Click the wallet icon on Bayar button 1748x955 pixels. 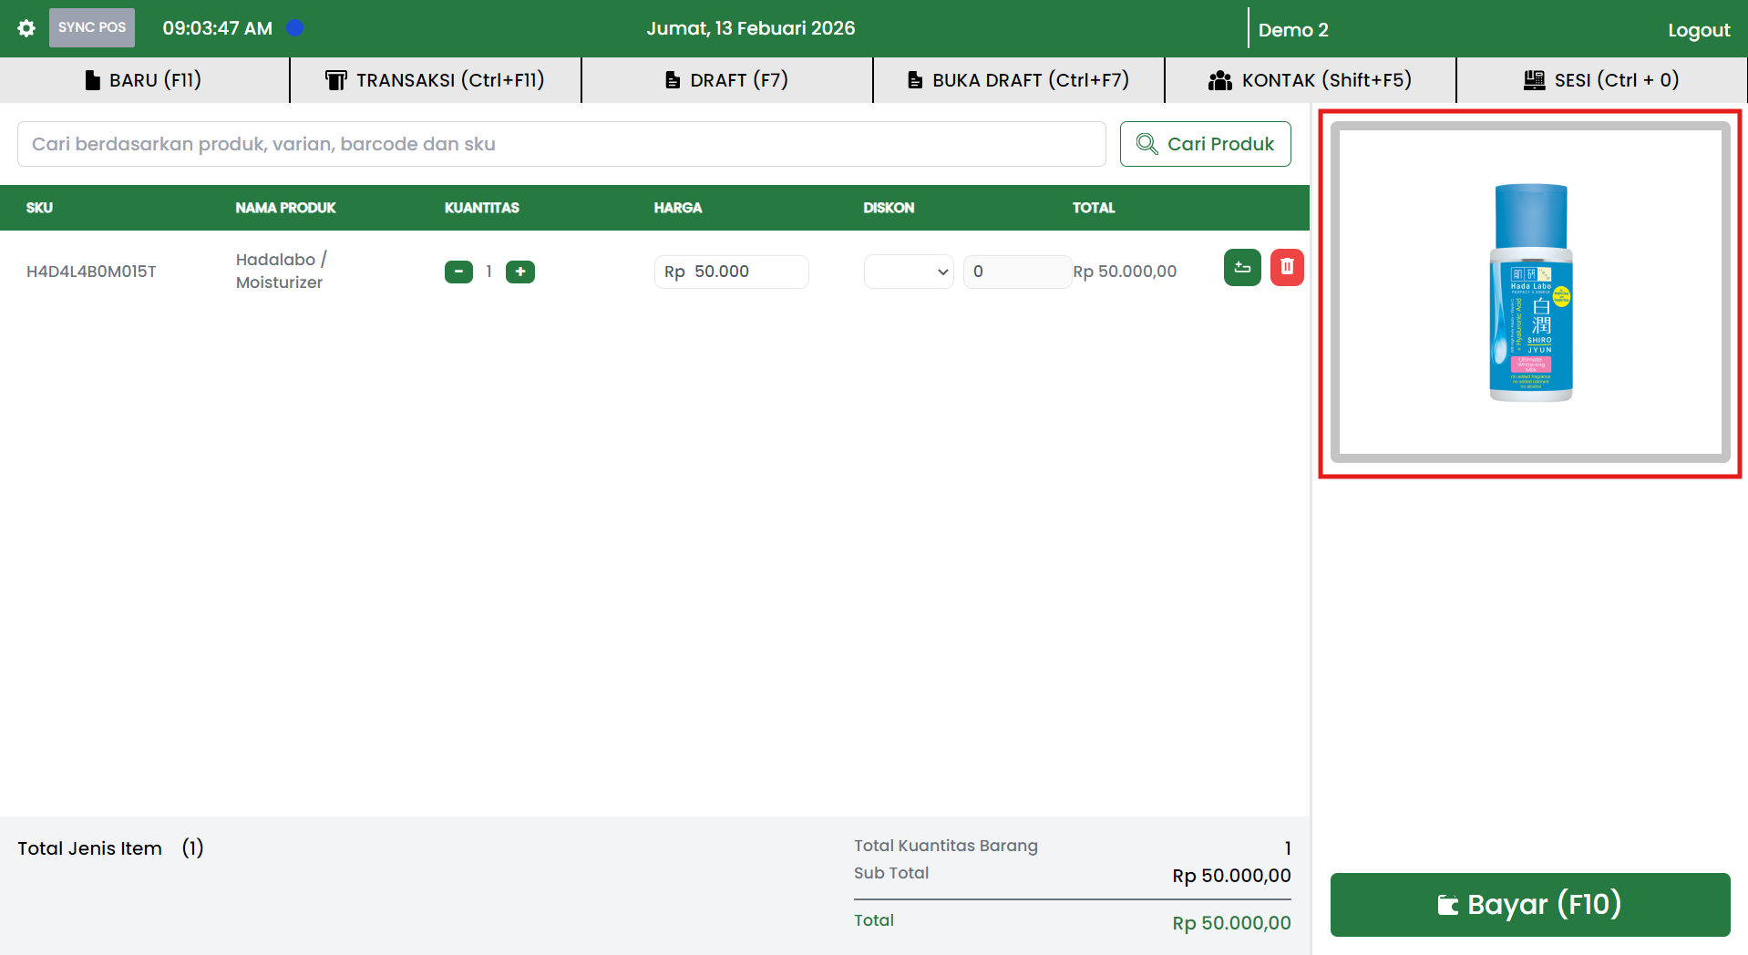1447,905
